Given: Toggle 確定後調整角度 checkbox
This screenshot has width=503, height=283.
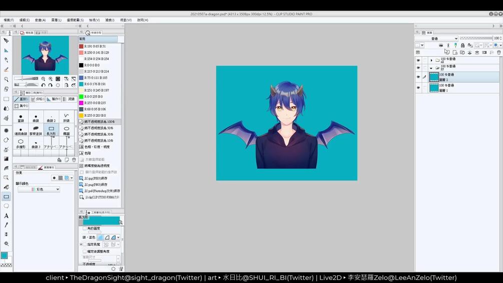Looking at the screenshot, I should click(x=85, y=251).
